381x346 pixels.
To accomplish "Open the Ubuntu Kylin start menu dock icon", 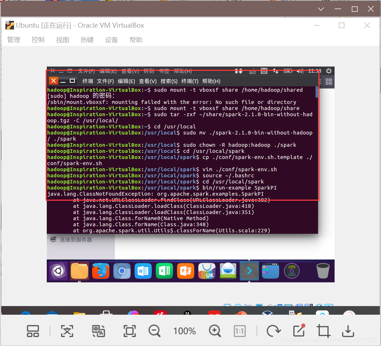I will [58, 271].
